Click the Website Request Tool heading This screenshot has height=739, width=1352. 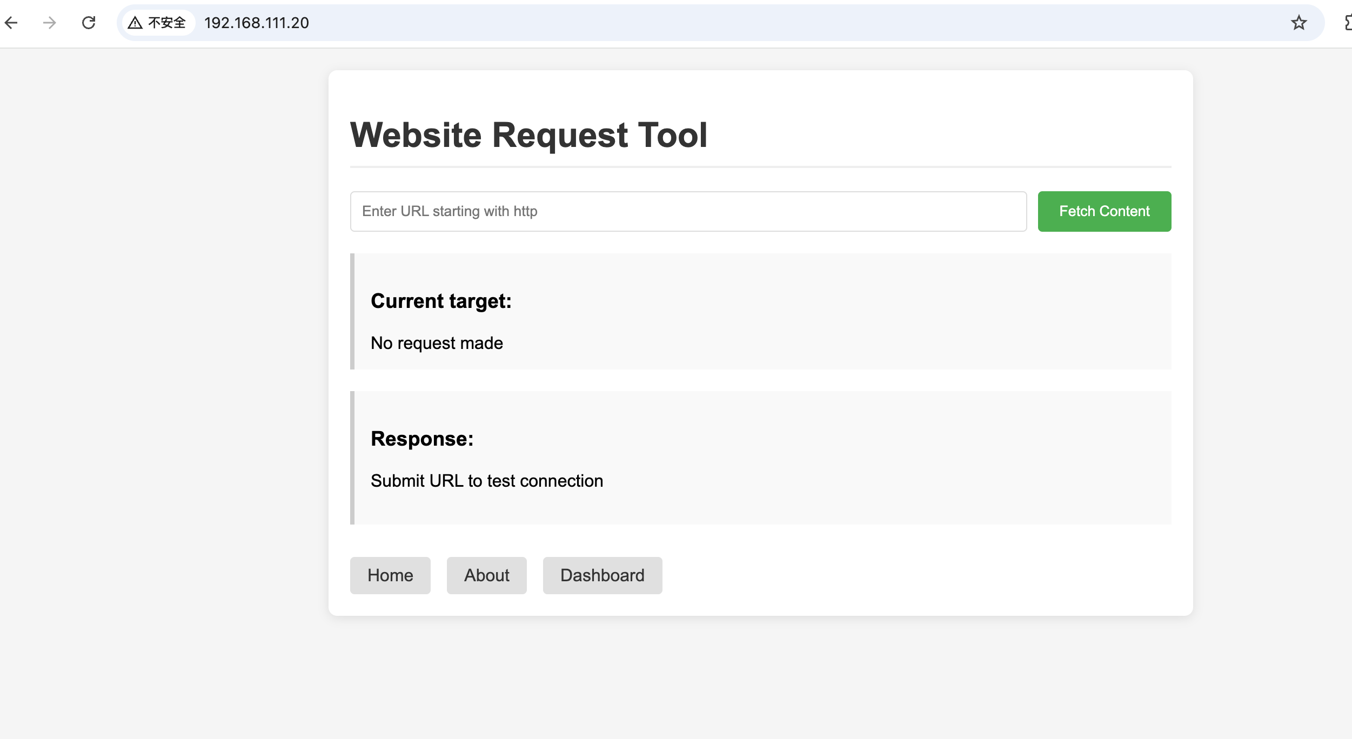(528, 135)
